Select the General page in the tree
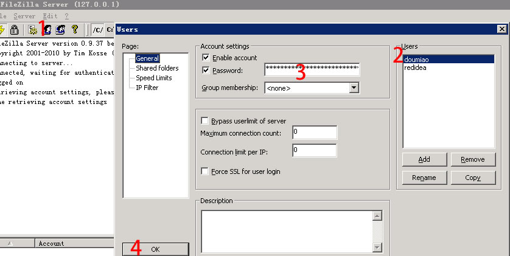The height and width of the screenshot is (256, 510). 147,58
